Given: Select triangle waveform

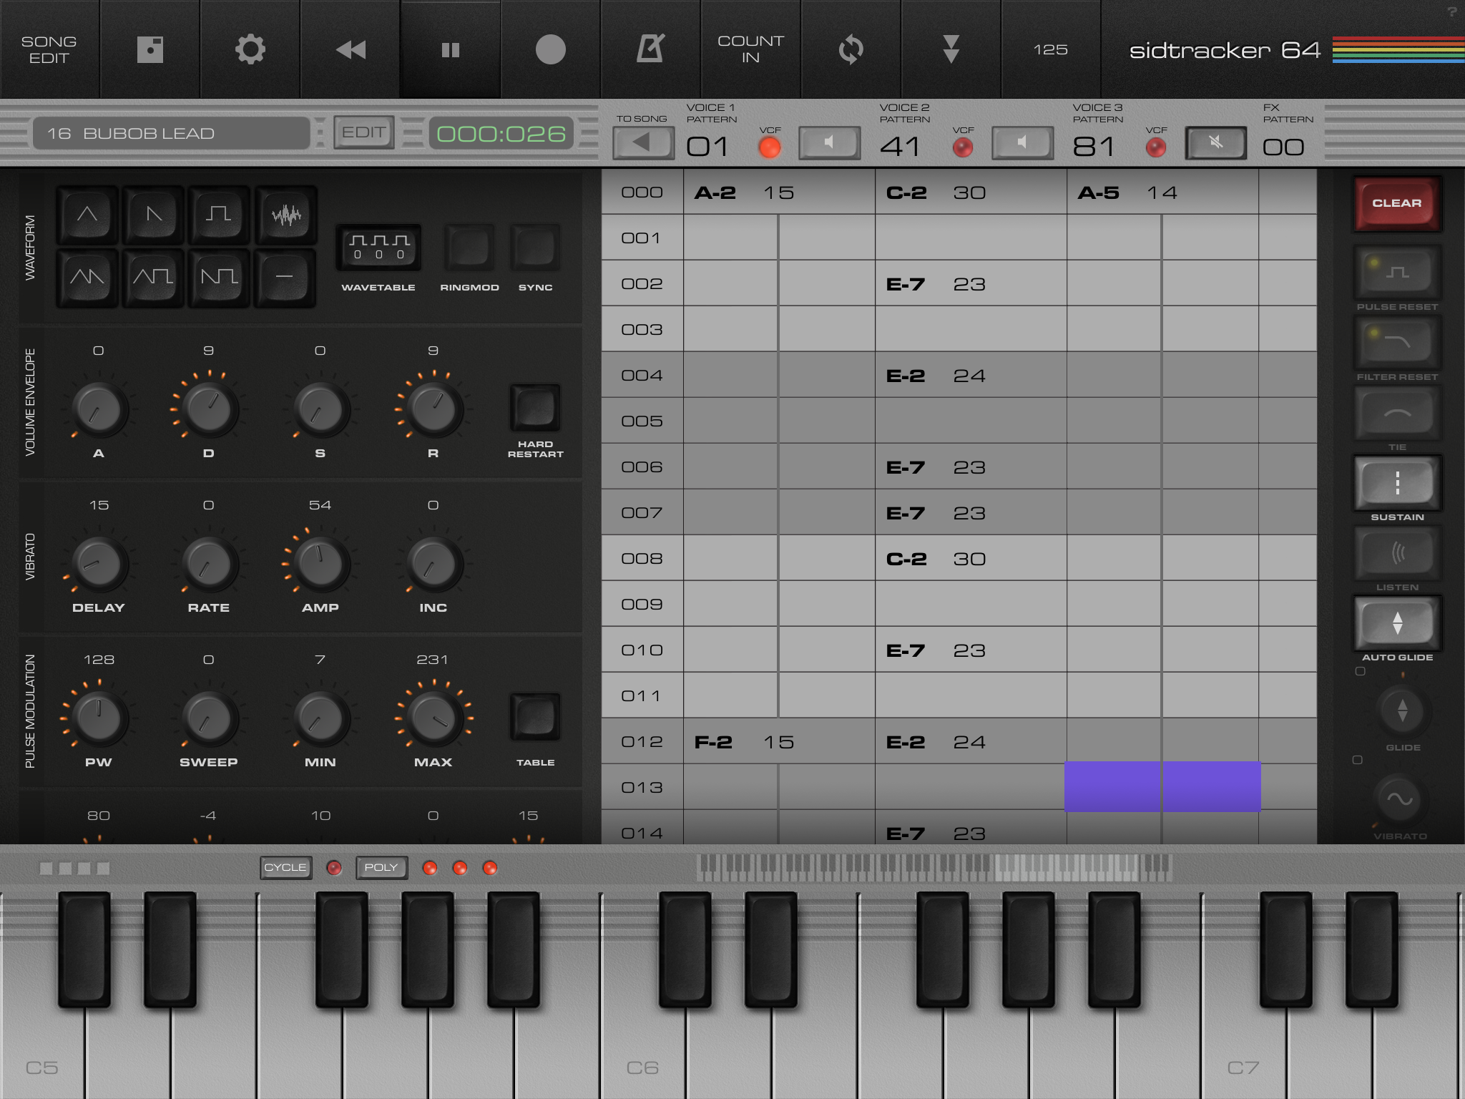Looking at the screenshot, I should tap(87, 214).
